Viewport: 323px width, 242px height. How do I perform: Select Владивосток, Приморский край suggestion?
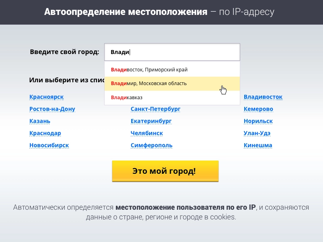(x=149, y=70)
